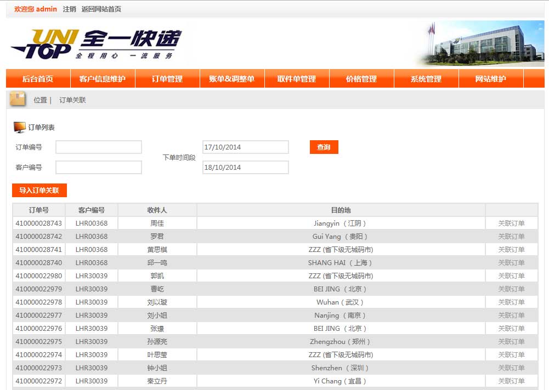Click the 注销 logout link

pos(70,9)
